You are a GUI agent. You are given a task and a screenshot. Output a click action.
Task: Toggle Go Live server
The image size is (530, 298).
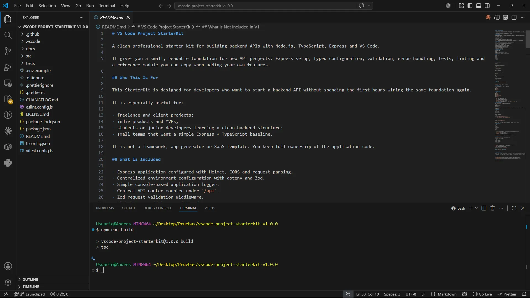482,294
